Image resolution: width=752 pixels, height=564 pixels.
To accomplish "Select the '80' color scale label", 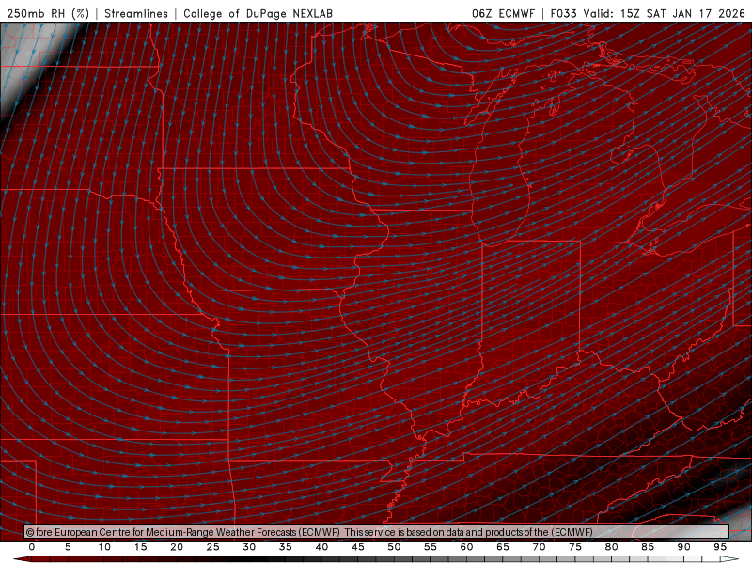I will tap(611, 547).
